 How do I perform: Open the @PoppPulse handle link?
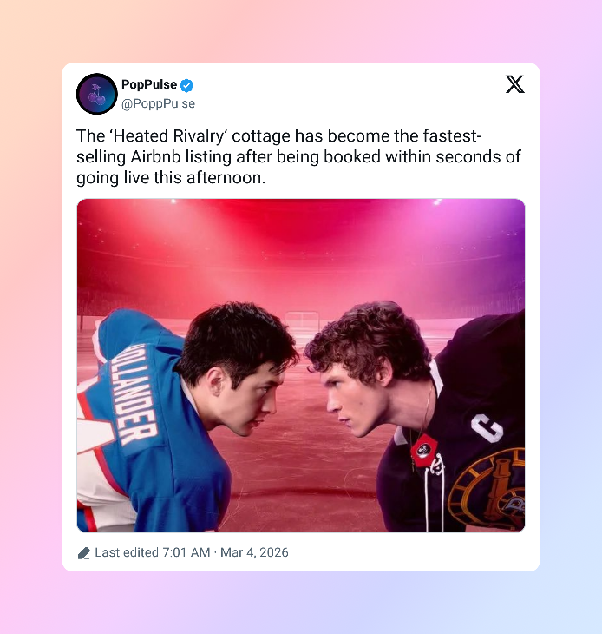(x=158, y=104)
